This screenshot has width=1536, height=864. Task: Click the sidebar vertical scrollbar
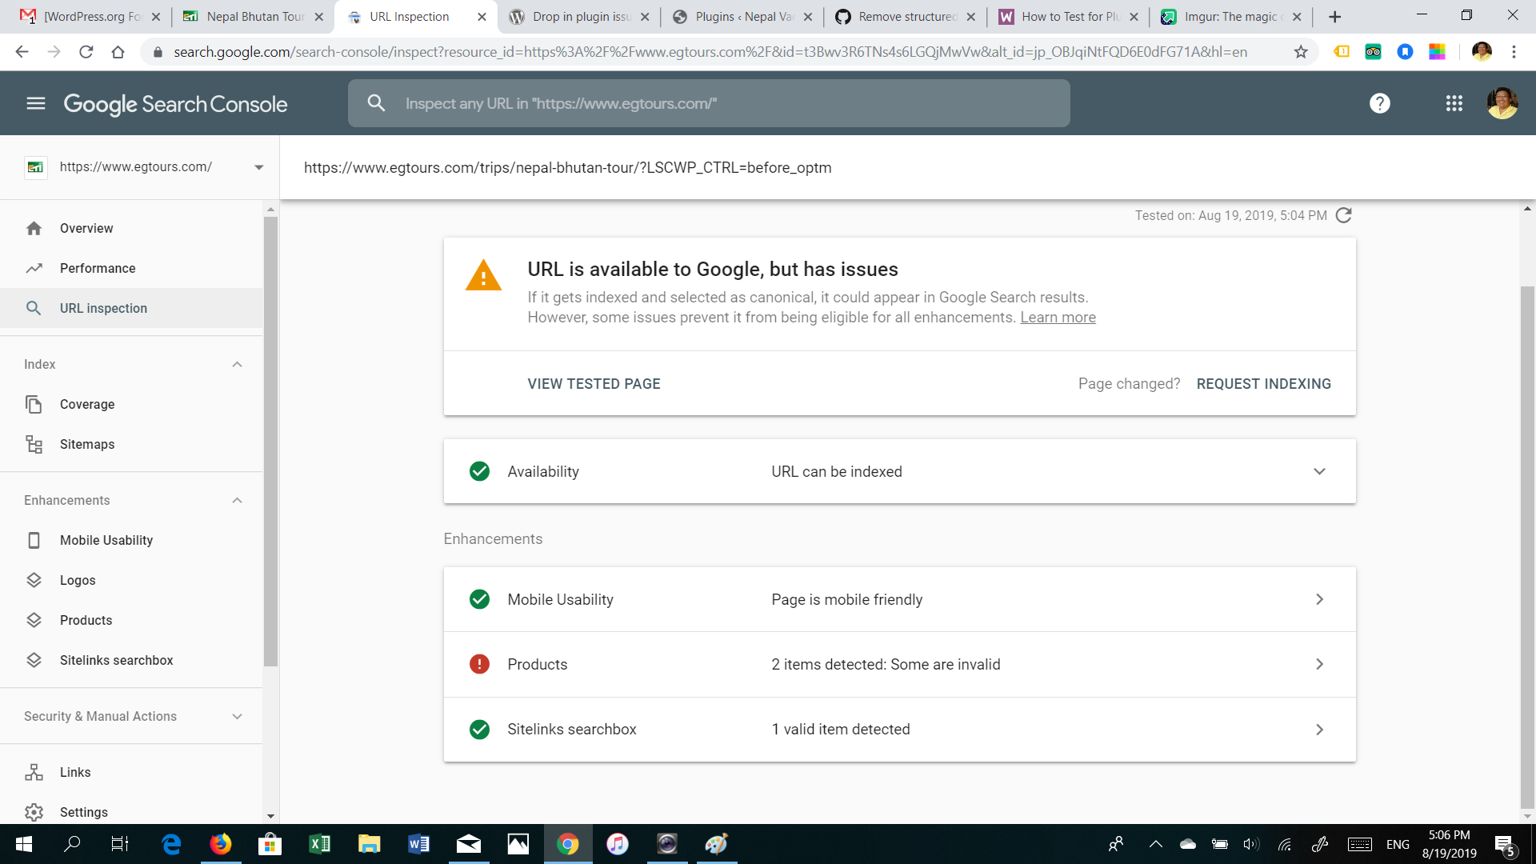pos(270,440)
